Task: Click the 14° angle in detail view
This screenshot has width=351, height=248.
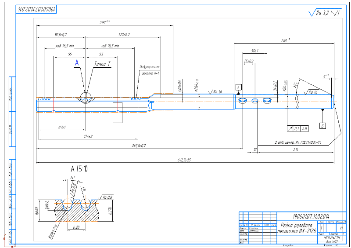Action: 72,178
